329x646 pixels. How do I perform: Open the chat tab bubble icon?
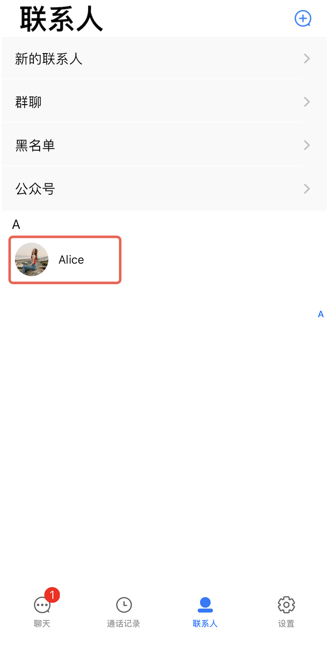(42, 606)
